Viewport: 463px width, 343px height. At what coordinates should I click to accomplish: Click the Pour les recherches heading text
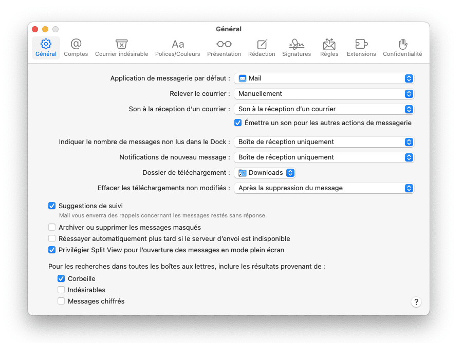187,267
